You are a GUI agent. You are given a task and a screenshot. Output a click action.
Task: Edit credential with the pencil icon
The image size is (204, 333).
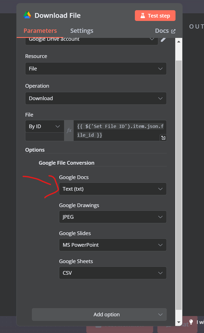coord(163,40)
